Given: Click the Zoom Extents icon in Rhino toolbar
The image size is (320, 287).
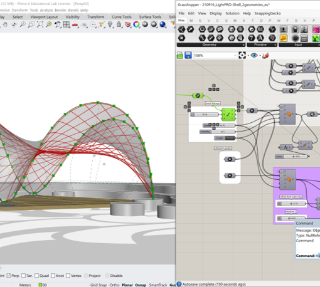Looking at the screenshot, I should [40, 24].
